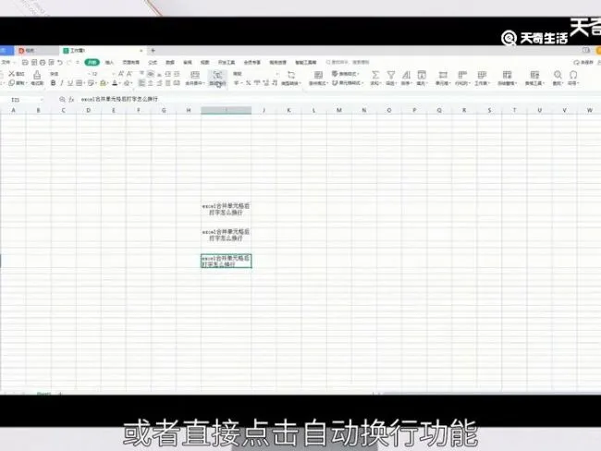Center text horizontally with the center-align icon
This screenshot has width=601, height=451.
click(151, 83)
